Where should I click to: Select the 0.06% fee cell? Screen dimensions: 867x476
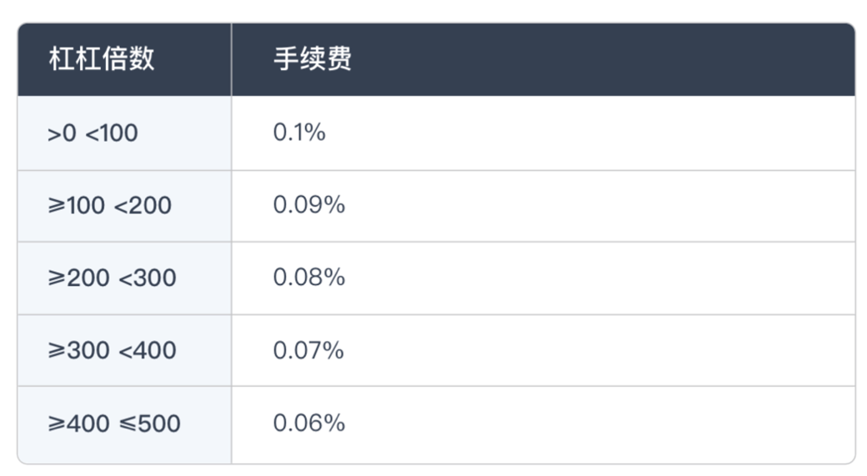point(309,423)
